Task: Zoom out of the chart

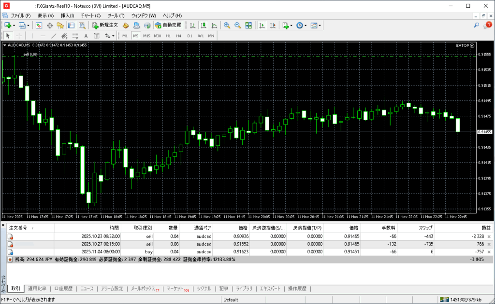Action: [237, 25]
